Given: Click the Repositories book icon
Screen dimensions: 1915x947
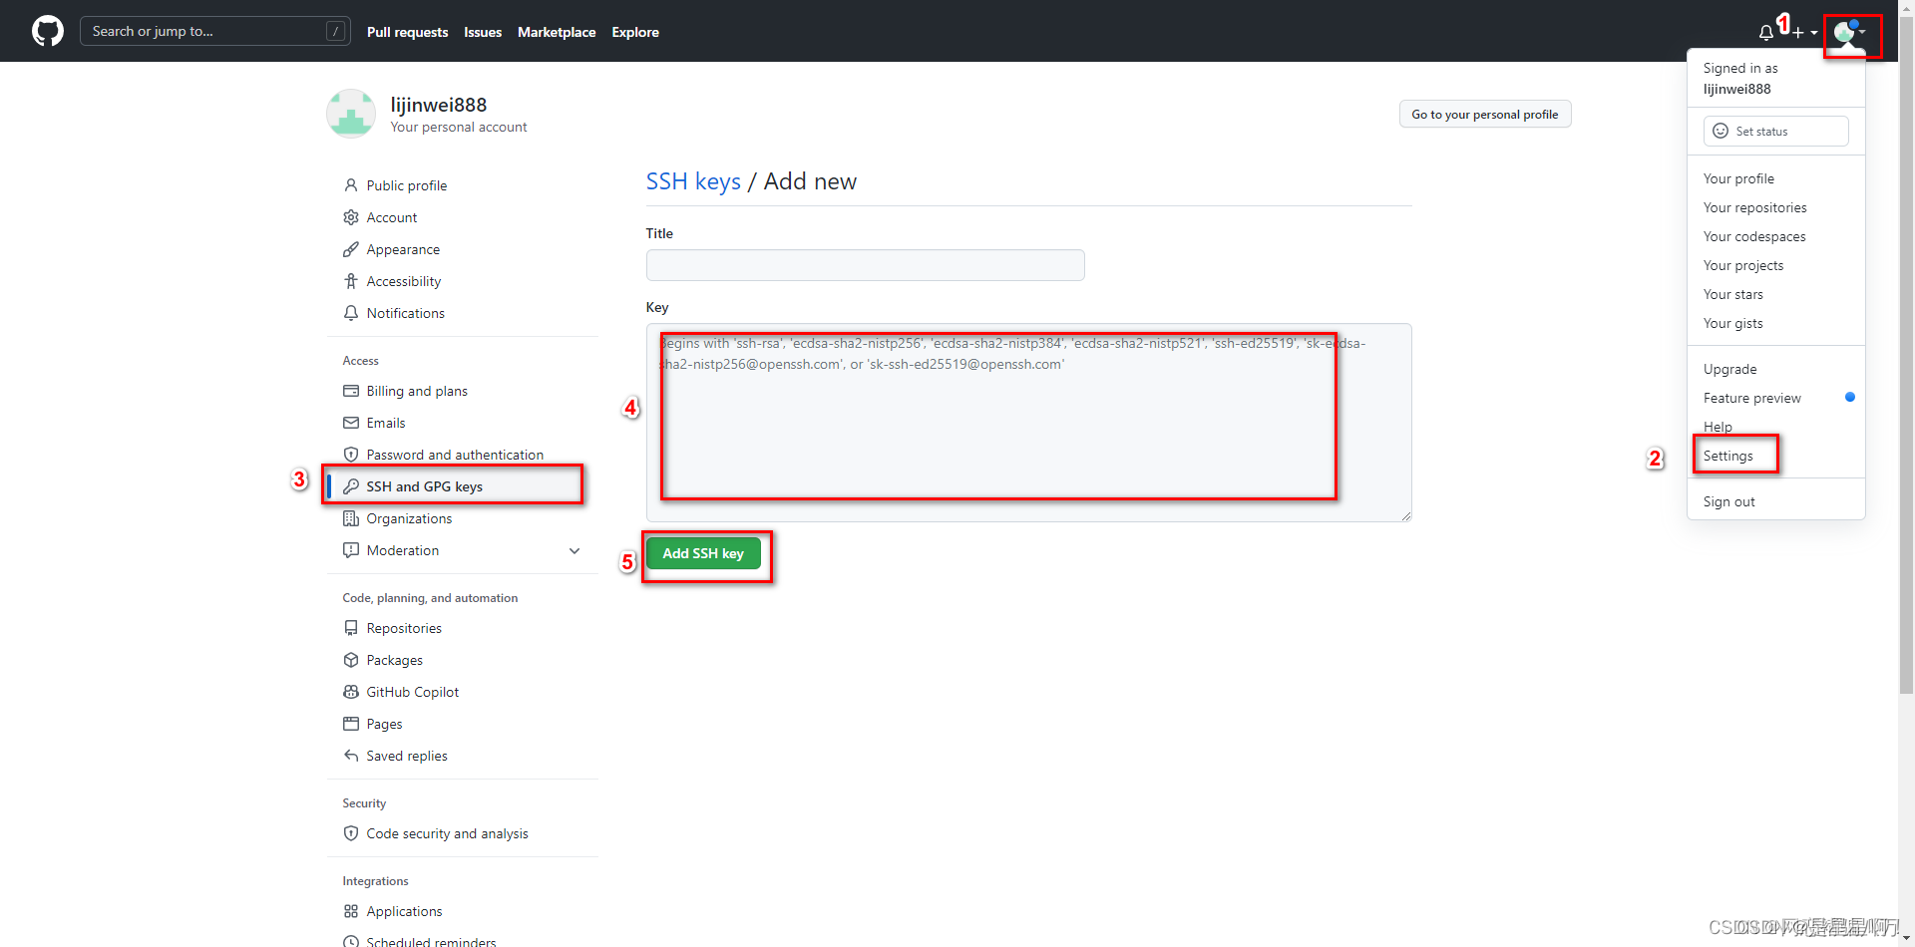Looking at the screenshot, I should (x=351, y=628).
